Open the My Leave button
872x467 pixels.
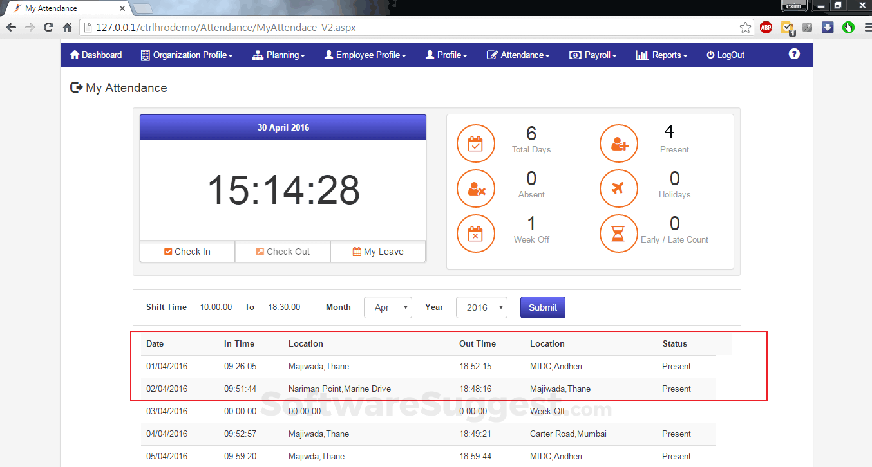pyautogui.click(x=378, y=252)
